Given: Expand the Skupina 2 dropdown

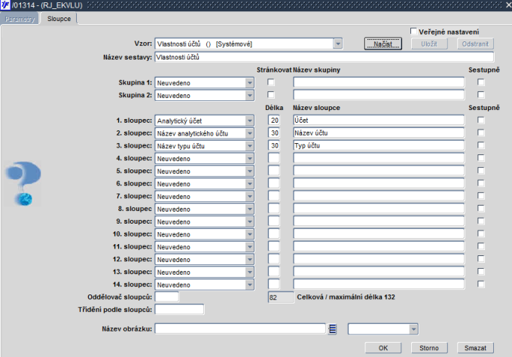Looking at the screenshot, I should point(249,96).
